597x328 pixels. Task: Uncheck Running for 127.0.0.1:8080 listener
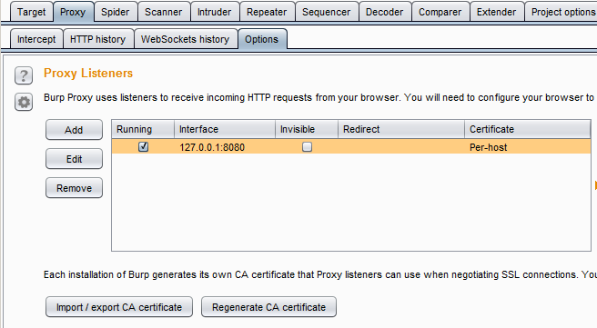pyautogui.click(x=143, y=146)
